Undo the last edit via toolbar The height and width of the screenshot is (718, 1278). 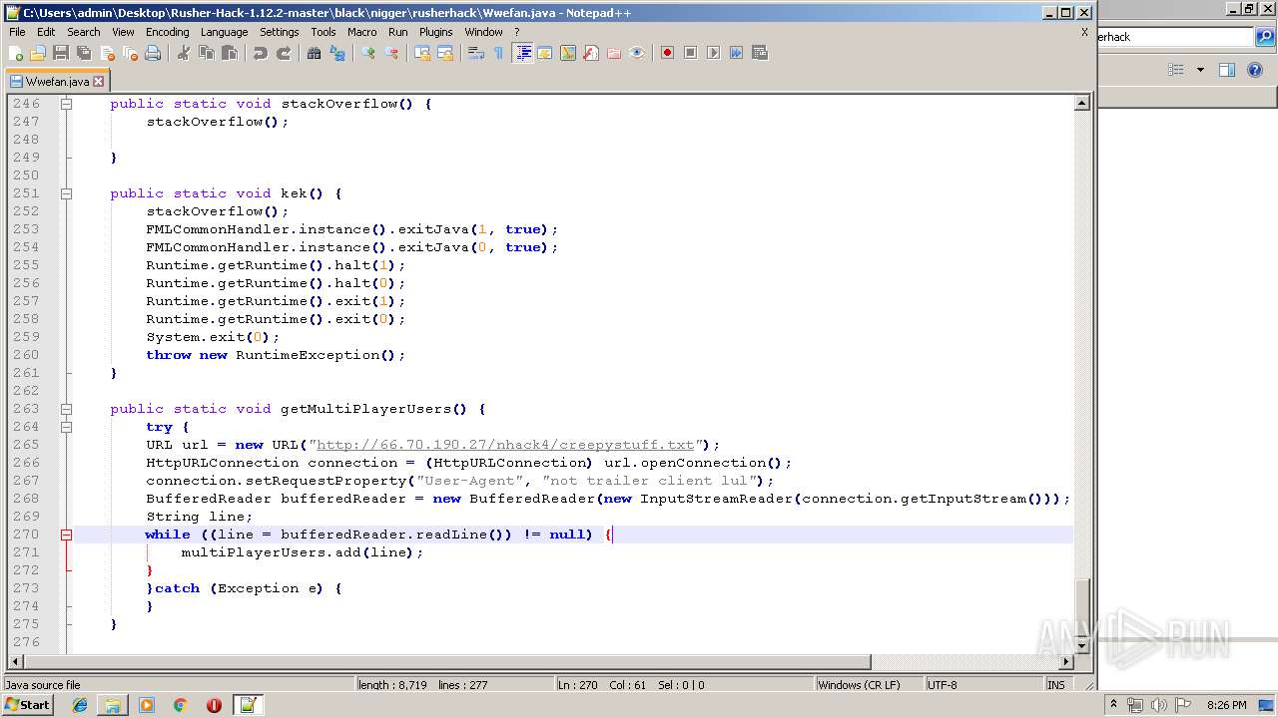pyautogui.click(x=261, y=53)
